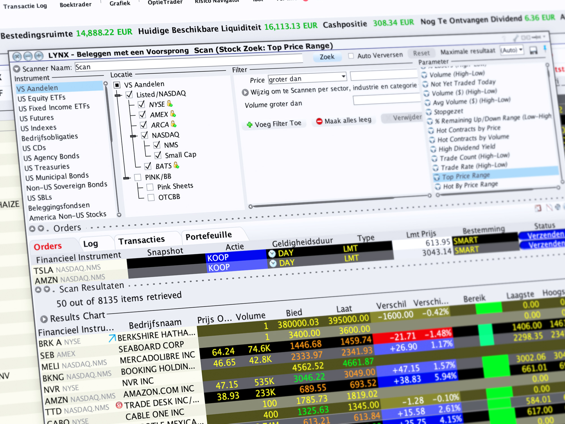
Task: Toggle the VS Aandelen location checkbox
Action: point(117,85)
